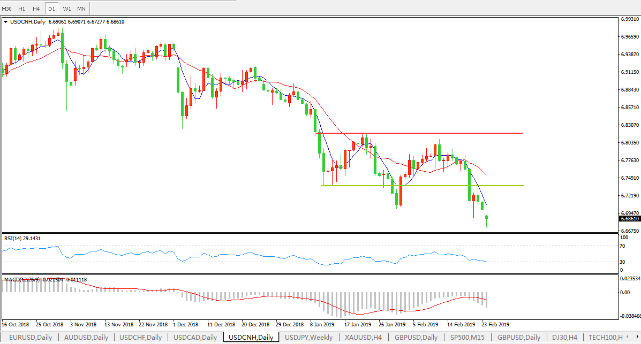641x344 pixels.
Task: Open the EURUSD,Daily chart tab
Action: pos(30,338)
